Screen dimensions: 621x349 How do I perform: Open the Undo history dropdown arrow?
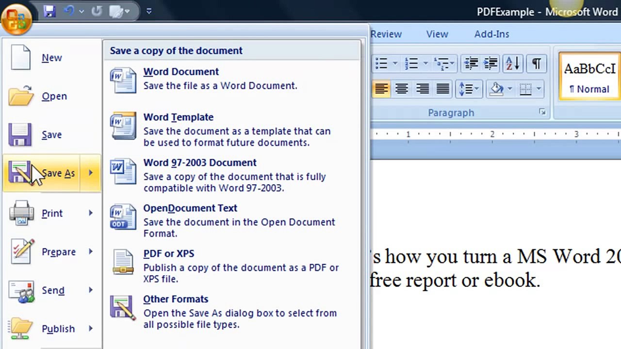[81, 11]
